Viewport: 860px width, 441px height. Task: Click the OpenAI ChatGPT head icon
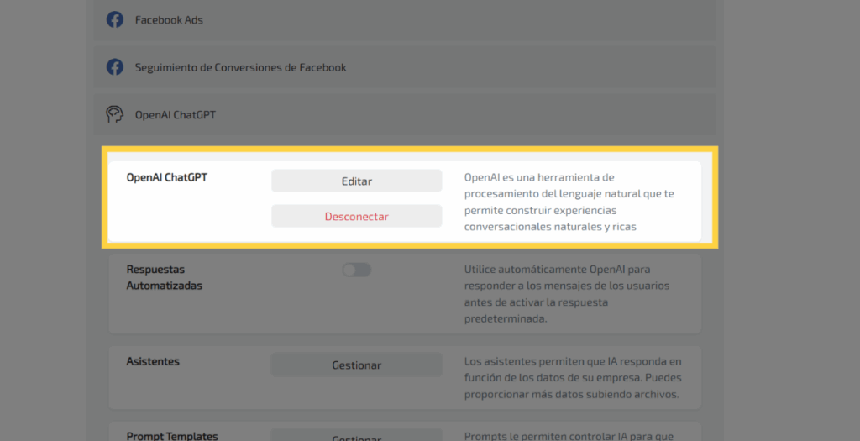pos(114,114)
